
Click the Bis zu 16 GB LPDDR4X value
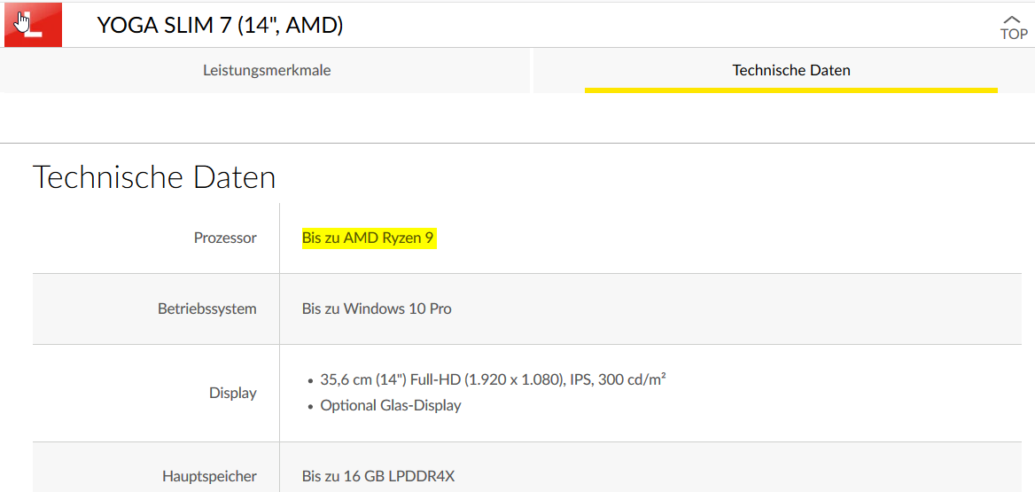[x=379, y=475]
